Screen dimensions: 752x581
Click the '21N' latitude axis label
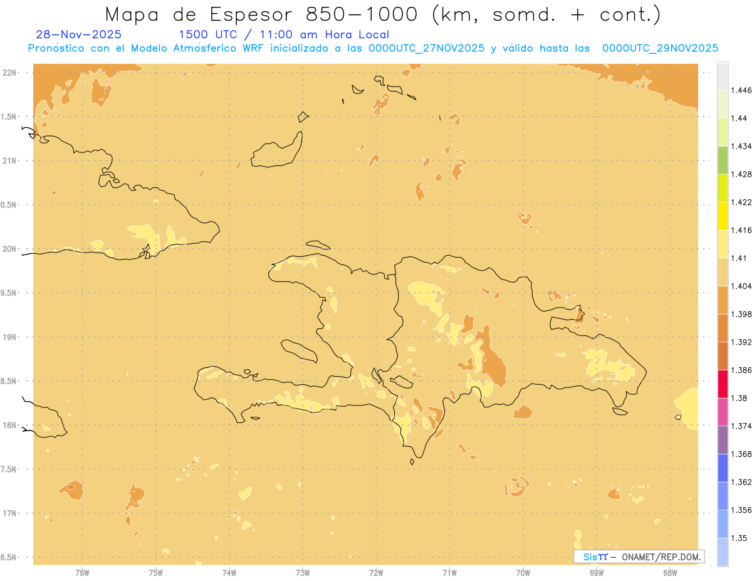tap(9, 160)
